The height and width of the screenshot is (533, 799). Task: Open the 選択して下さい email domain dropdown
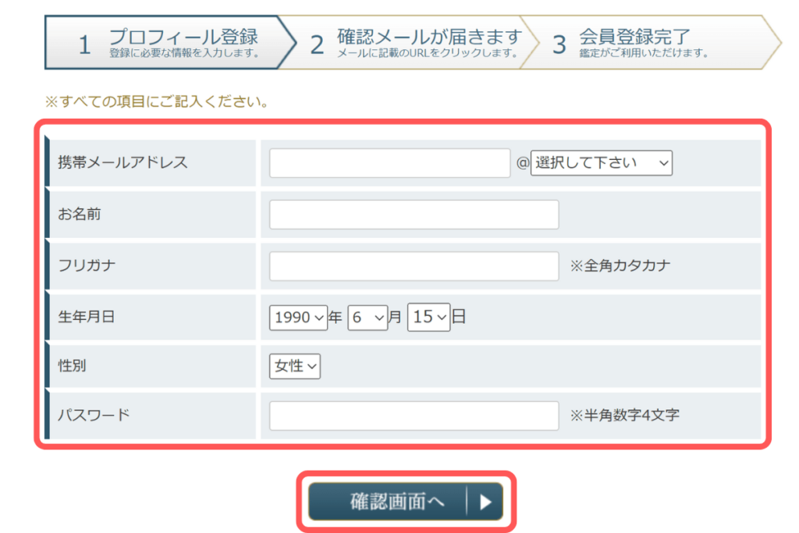pos(601,162)
